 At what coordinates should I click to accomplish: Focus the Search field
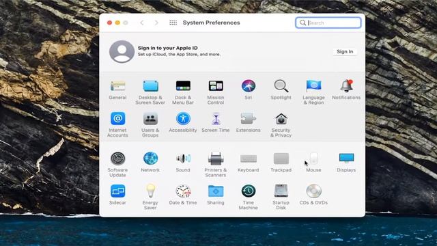point(328,23)
